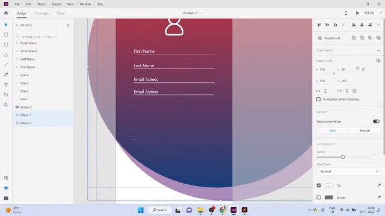Align objects to vertical middle
Image resolution: width=385 pixels, height=216 pixels.
pyautogui.click(x=327, y=25)
